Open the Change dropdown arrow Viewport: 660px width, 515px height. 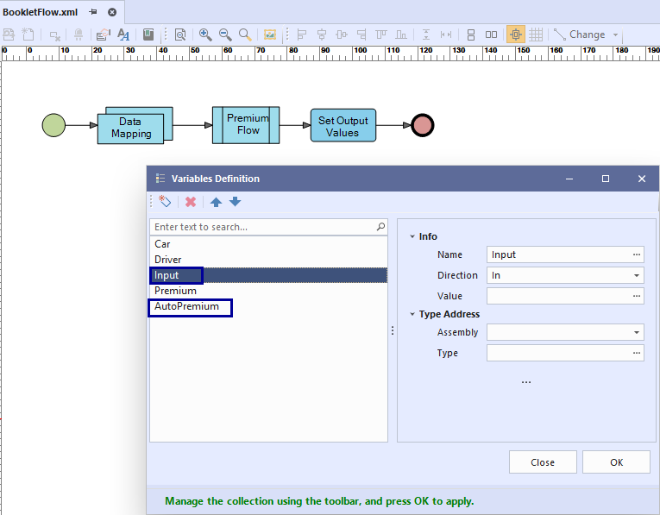pos(615,35)
